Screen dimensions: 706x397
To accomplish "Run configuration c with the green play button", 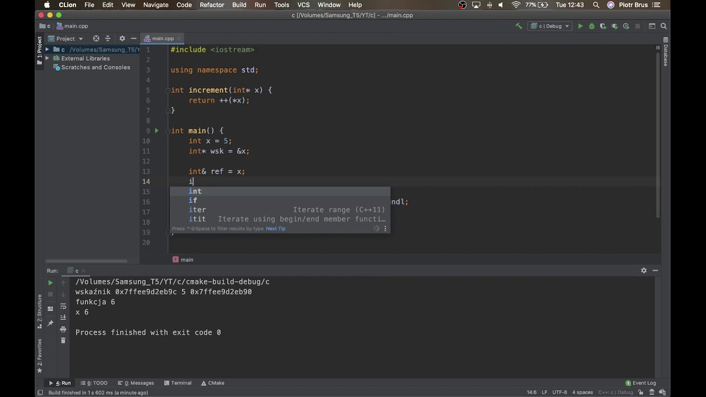I will (x=580, y=26).
